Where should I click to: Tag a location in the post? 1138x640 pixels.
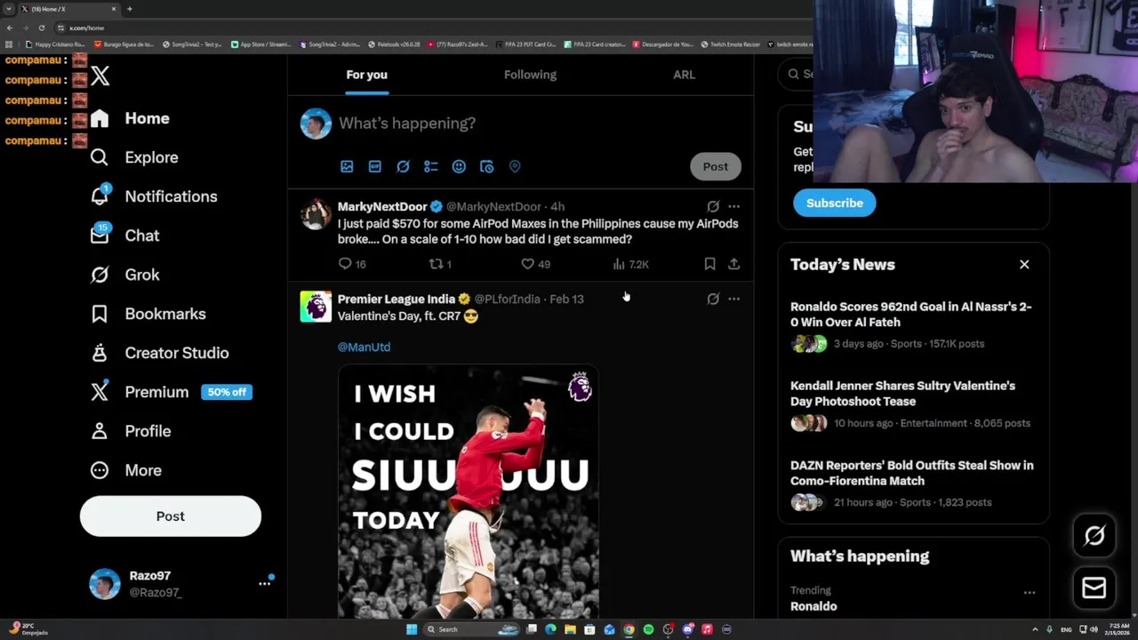tap(515, 166)
